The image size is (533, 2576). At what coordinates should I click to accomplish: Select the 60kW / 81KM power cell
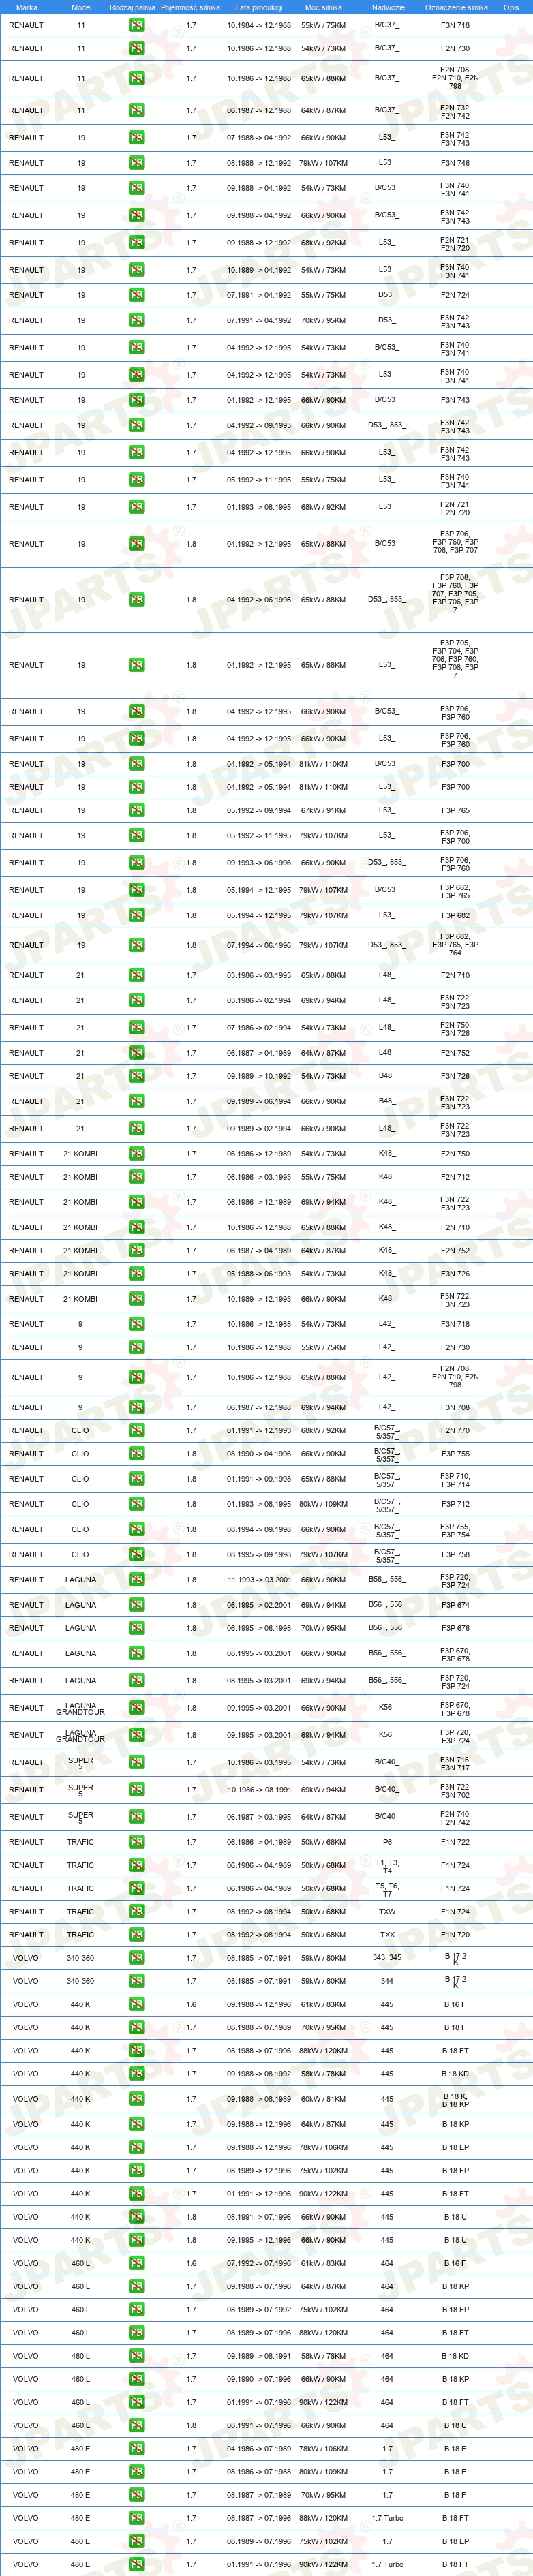pyautogui.click(x=323, y=2099)
